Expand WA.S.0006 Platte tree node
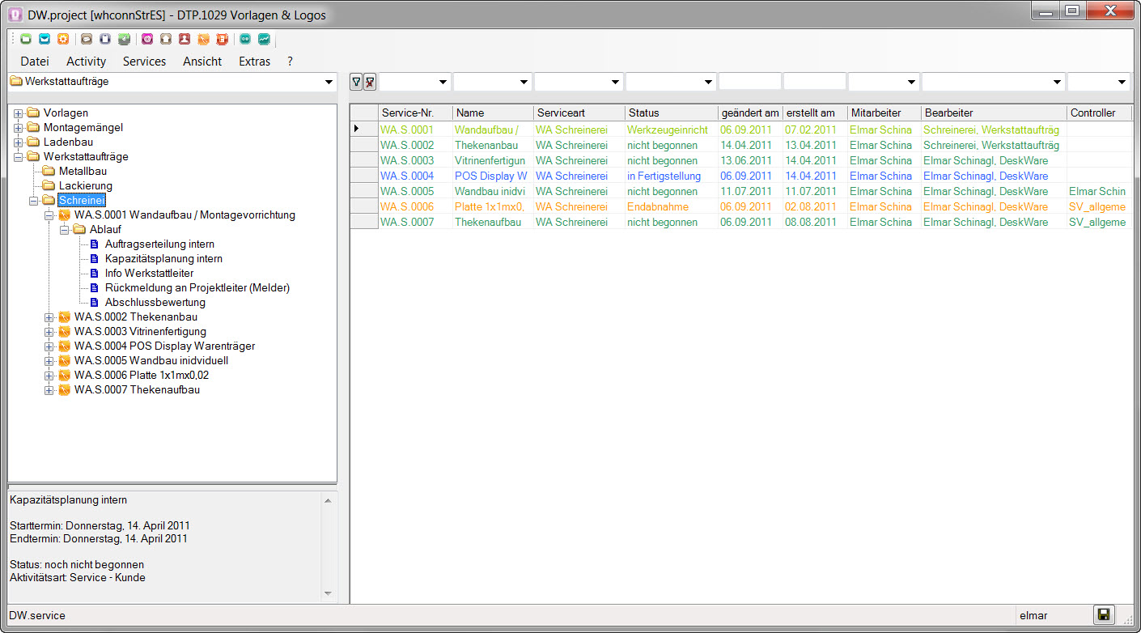1141x633 pixels. tap(49, 376)
